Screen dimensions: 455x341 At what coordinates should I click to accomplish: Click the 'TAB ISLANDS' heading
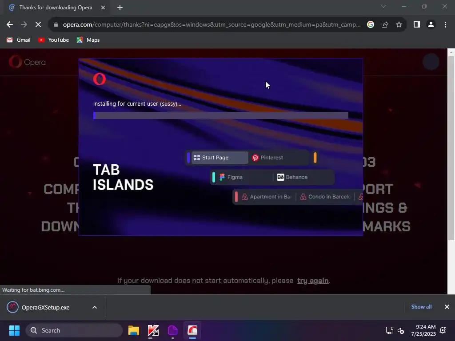point(123,177)
